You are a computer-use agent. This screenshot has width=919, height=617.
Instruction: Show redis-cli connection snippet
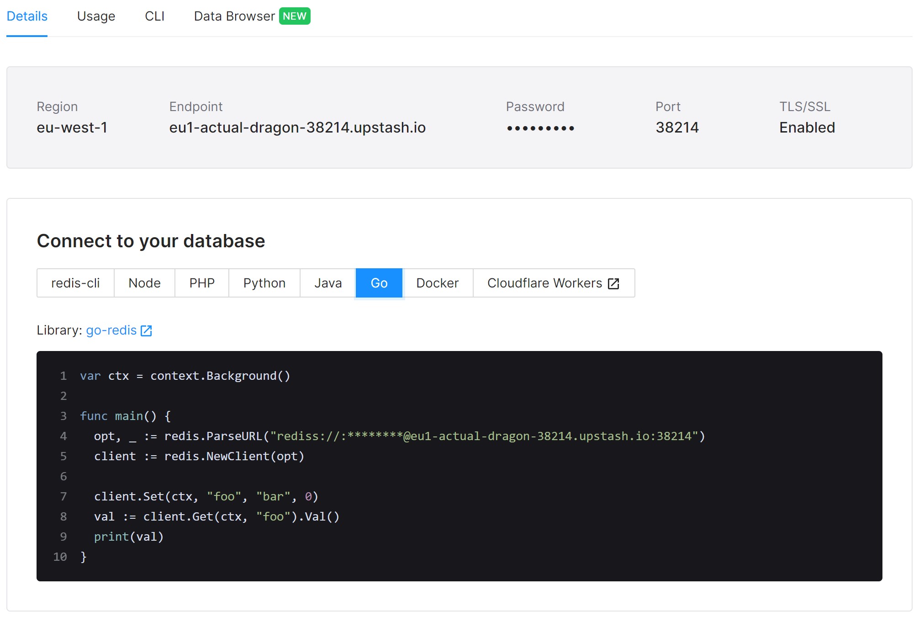tap(75, 283)
